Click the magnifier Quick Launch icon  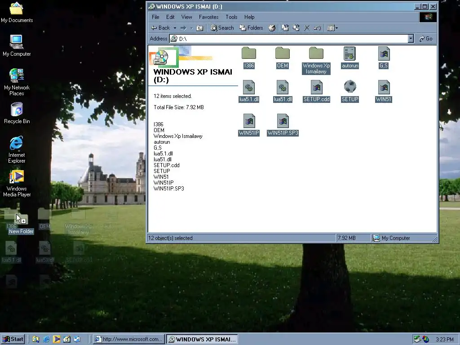(36, 340)
